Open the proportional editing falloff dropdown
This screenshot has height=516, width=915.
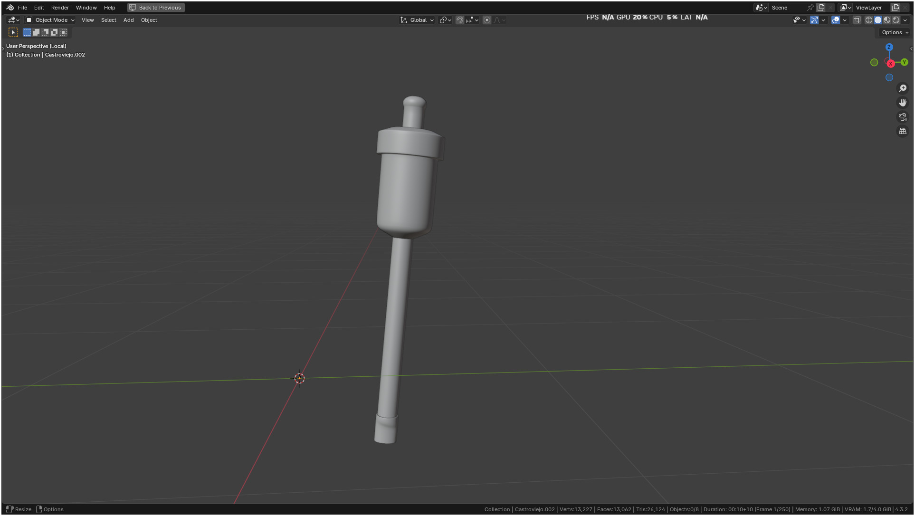click(500, 20)
